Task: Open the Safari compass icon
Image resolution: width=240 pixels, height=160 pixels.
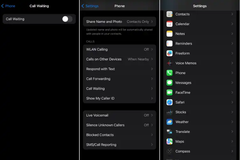Action: 169,102
